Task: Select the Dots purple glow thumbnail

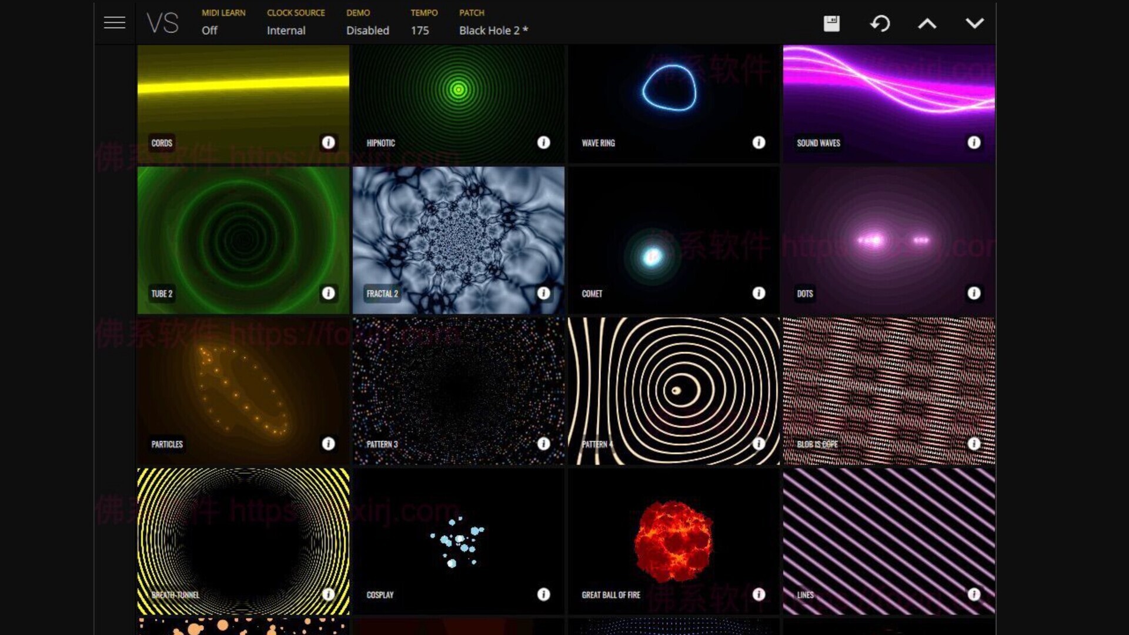Action: (x=888, y=240)
